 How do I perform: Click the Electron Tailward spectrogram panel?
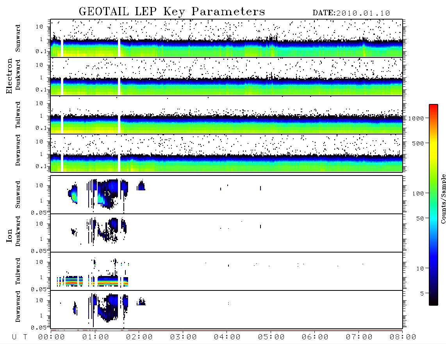pyautogui.click(x=227, y=115)
